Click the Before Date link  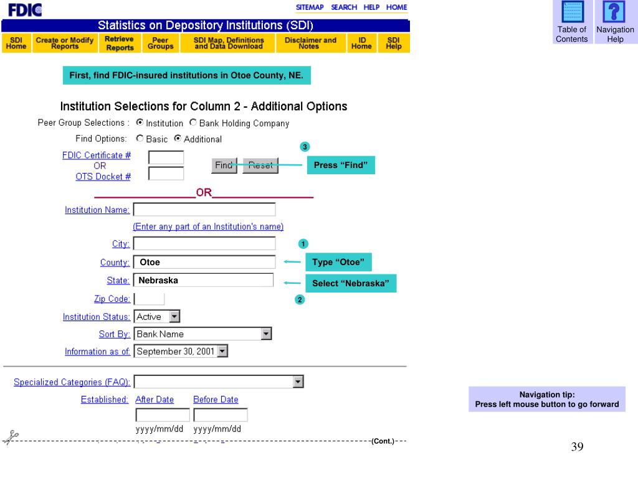coord(216,400)
